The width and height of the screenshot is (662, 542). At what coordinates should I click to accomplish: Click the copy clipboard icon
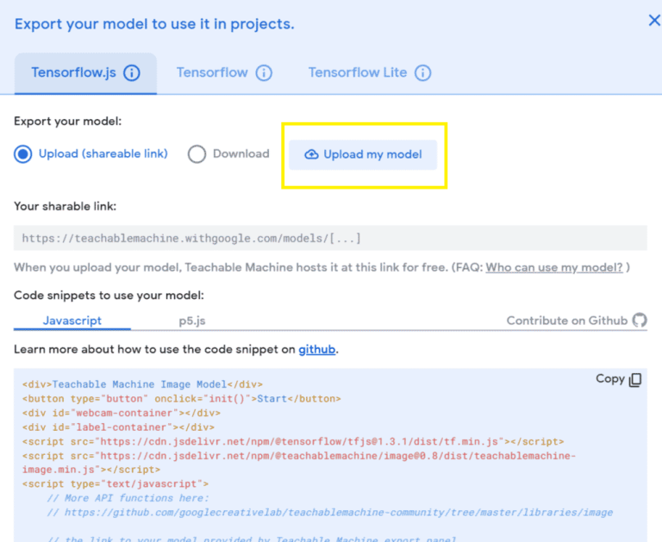coord(635,380)
